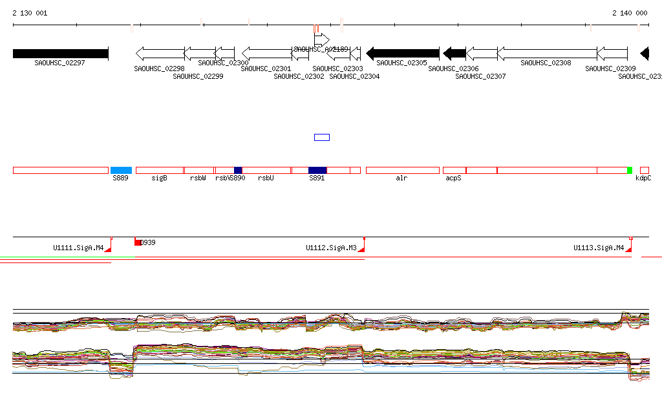662x395 pixels.
Task: Click the alr gene box
Action: [x=402, y=170]
